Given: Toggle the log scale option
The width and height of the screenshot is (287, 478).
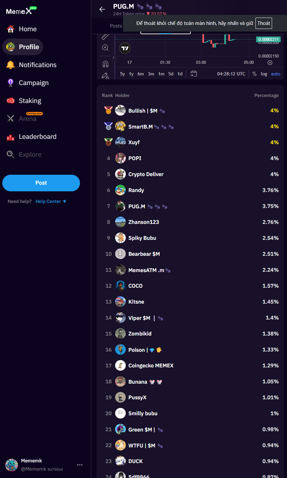Looking at the screenshot, I should (x=264, y=74).
